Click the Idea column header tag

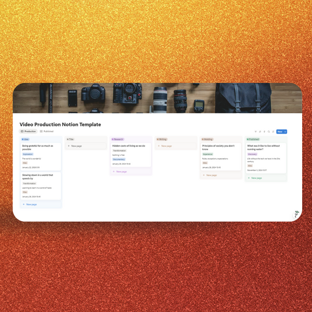click(x=25, y=139)
